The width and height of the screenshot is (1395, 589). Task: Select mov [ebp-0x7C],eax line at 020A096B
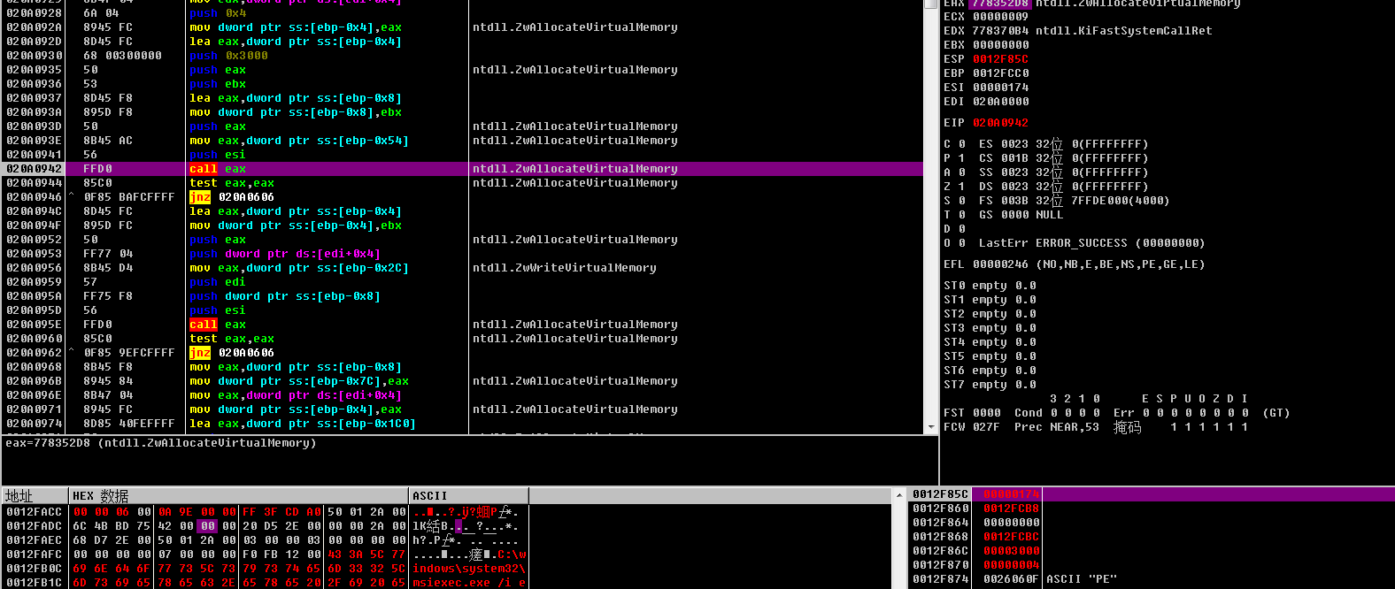tap(462, 381)
